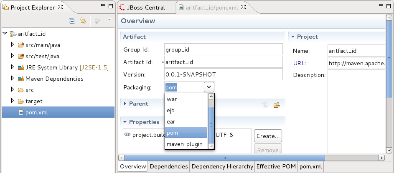Click JBoss Central red logo icon

point(122,7)
